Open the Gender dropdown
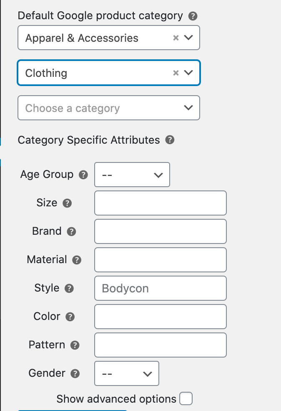The width and height of the screenshot is (281, 411). [x=127, y=373]
